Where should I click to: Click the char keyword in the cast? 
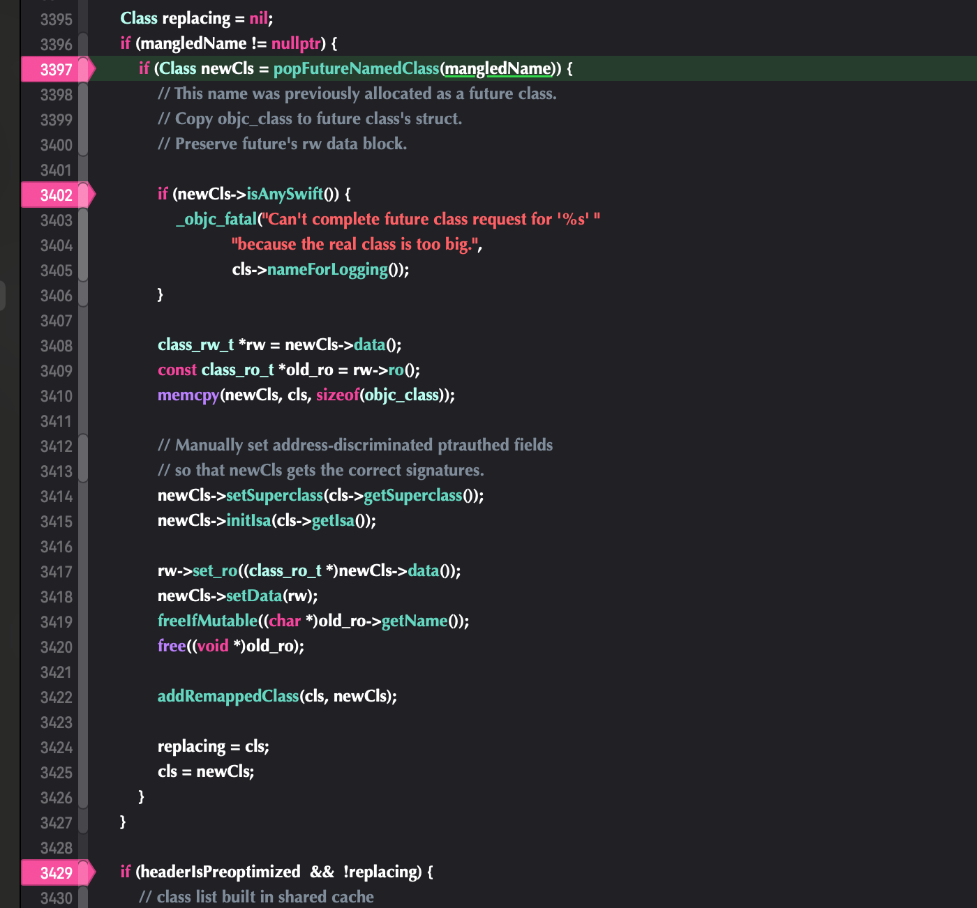point(285,621)
